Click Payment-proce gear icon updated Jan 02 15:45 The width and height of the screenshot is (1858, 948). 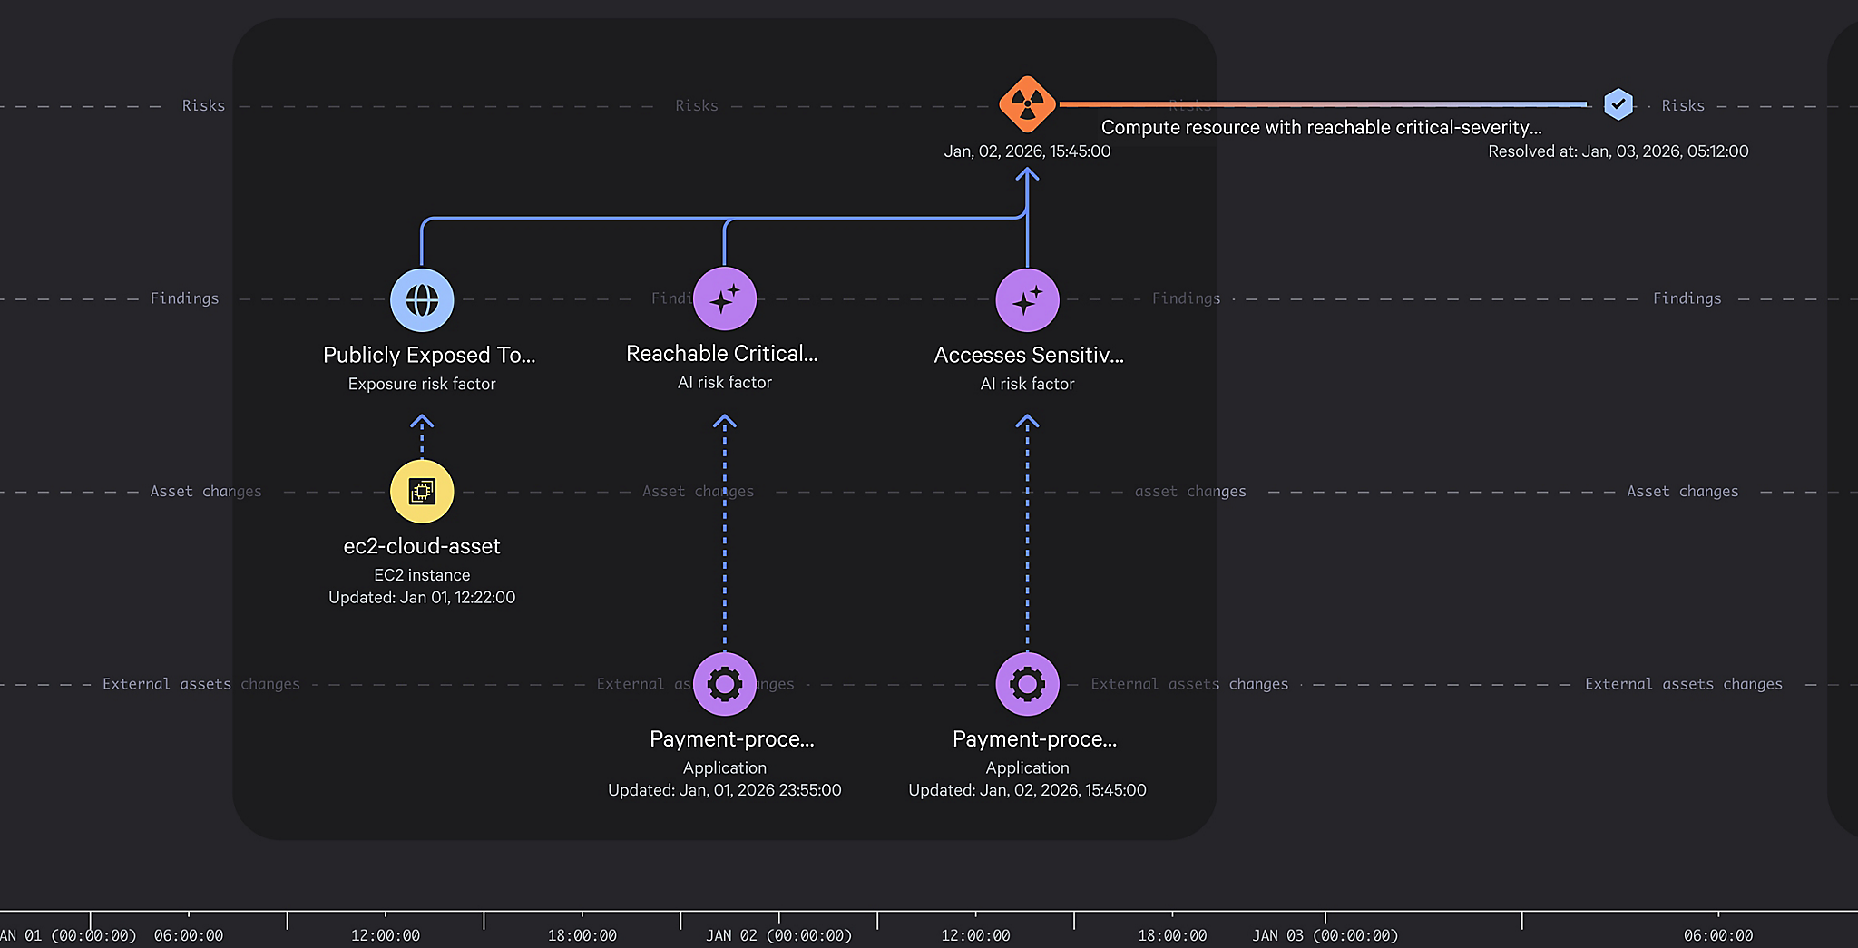pos(1027,684)
